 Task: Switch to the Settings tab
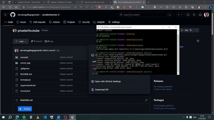pos(114,22)
